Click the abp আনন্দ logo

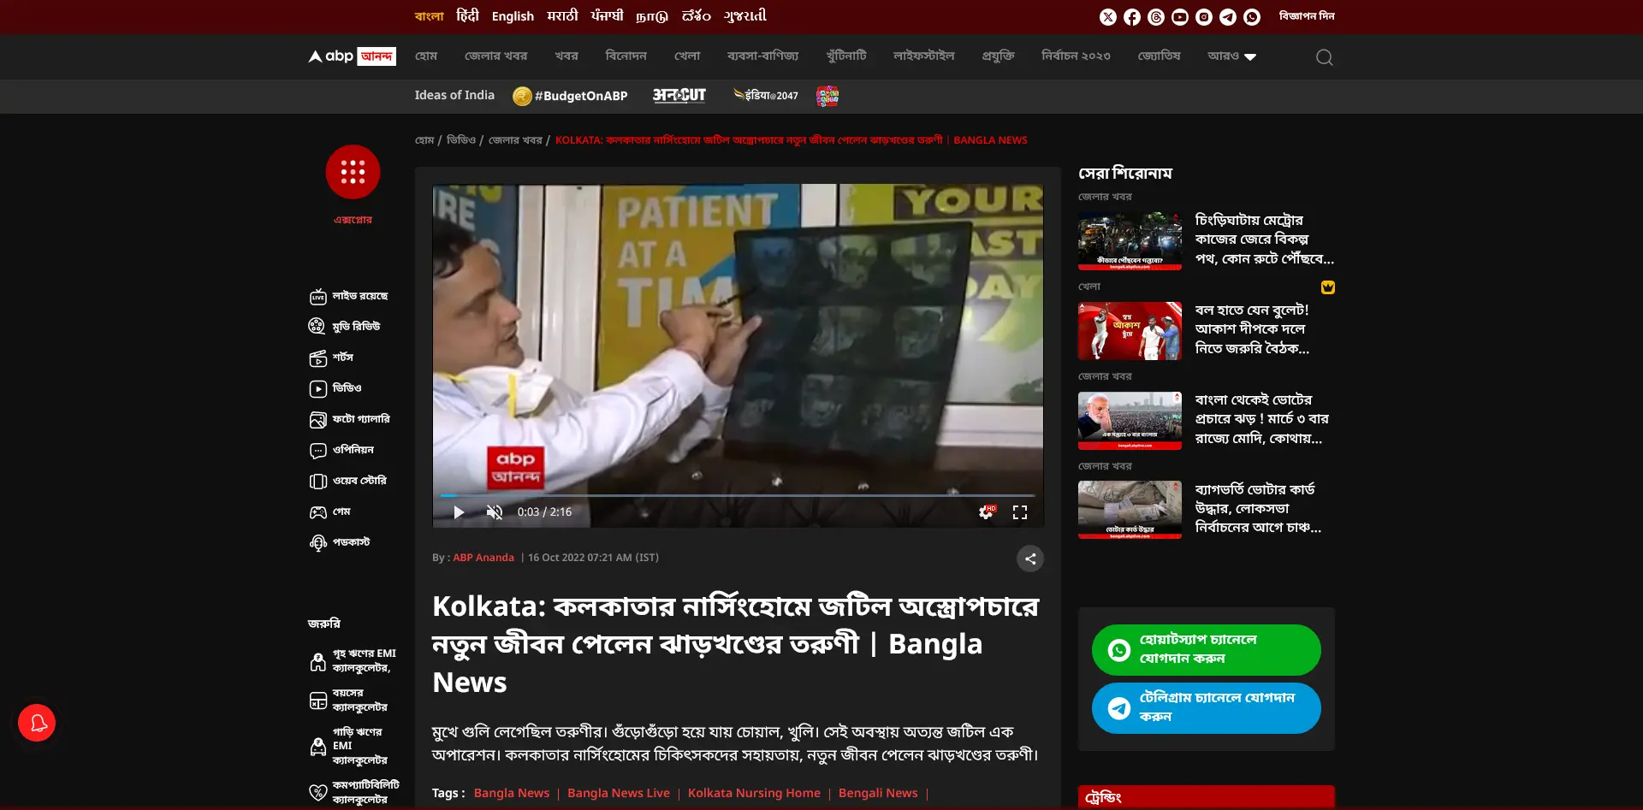(x=352, y=56)
